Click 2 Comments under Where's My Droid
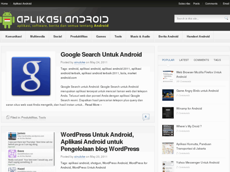The height and width of the screenshot is (172, 230). tap(183, 131)
